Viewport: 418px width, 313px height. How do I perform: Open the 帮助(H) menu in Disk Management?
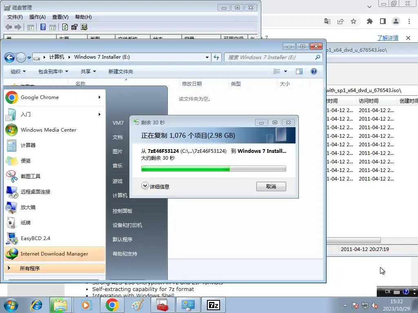[83, 17]
